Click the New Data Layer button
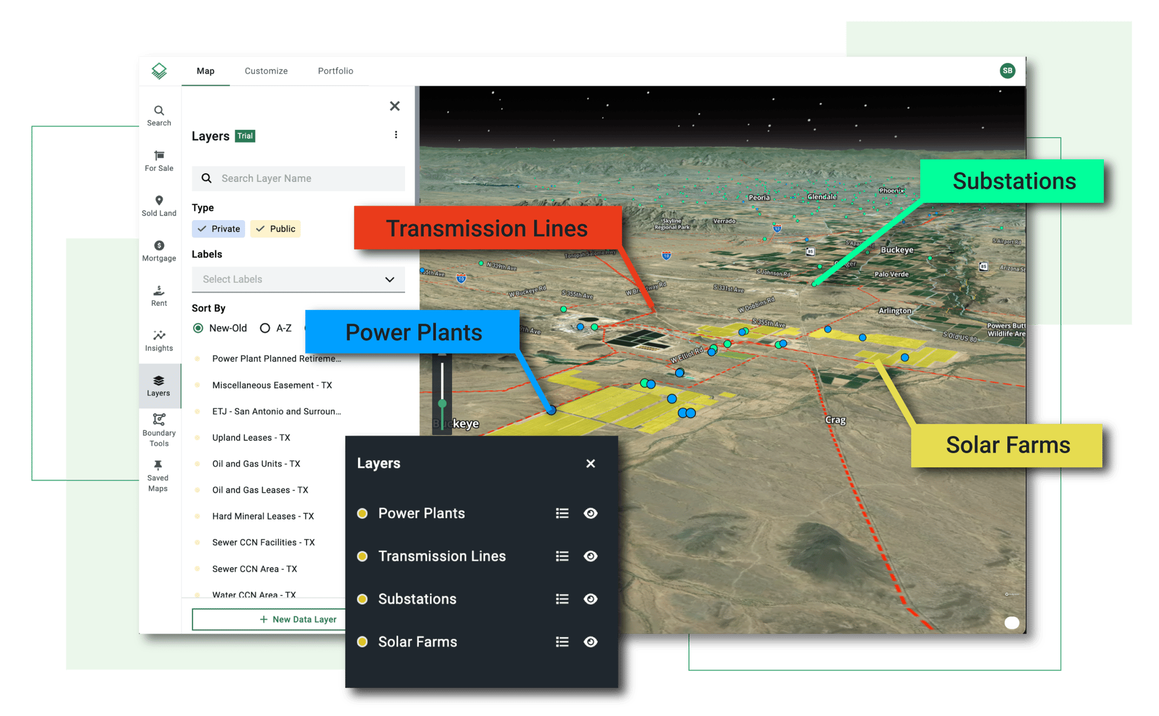This screenshot has height=716, width=1159. coord(269,619)
